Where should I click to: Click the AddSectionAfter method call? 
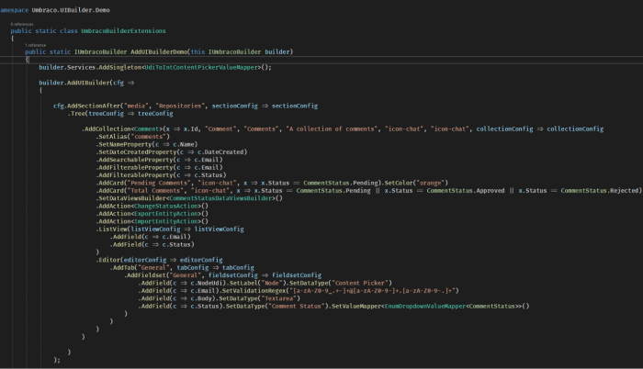click(96, 106)
